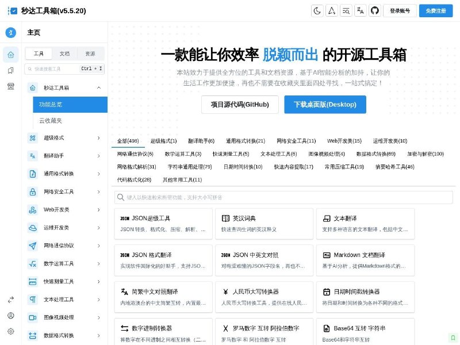Select the 代码格式化(28) category tab
The width and height of the screenshot is (460, 345).
(x=134, y=180)
